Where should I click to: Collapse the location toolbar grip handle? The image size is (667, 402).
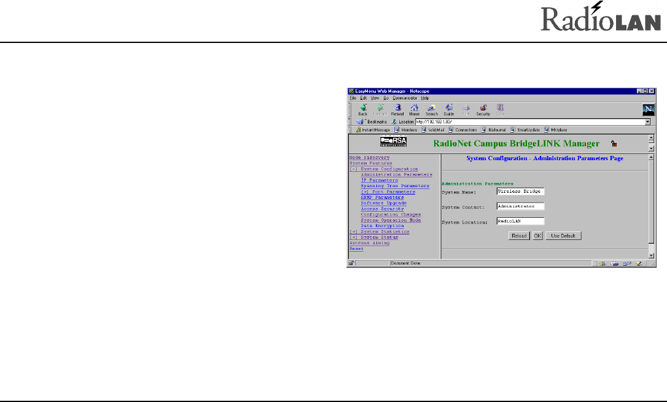[349, 122]
